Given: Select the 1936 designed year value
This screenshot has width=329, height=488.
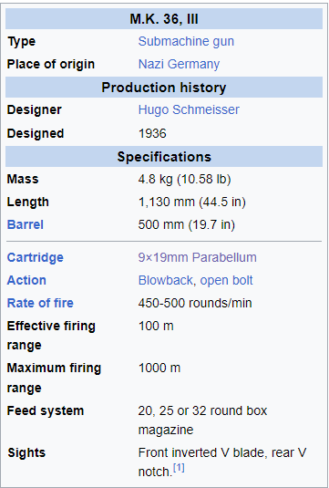Looking at the screenshot, I should coord(152,133).
